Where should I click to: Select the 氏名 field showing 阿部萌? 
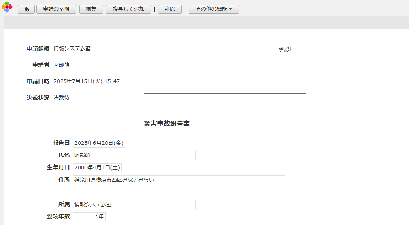134,155
